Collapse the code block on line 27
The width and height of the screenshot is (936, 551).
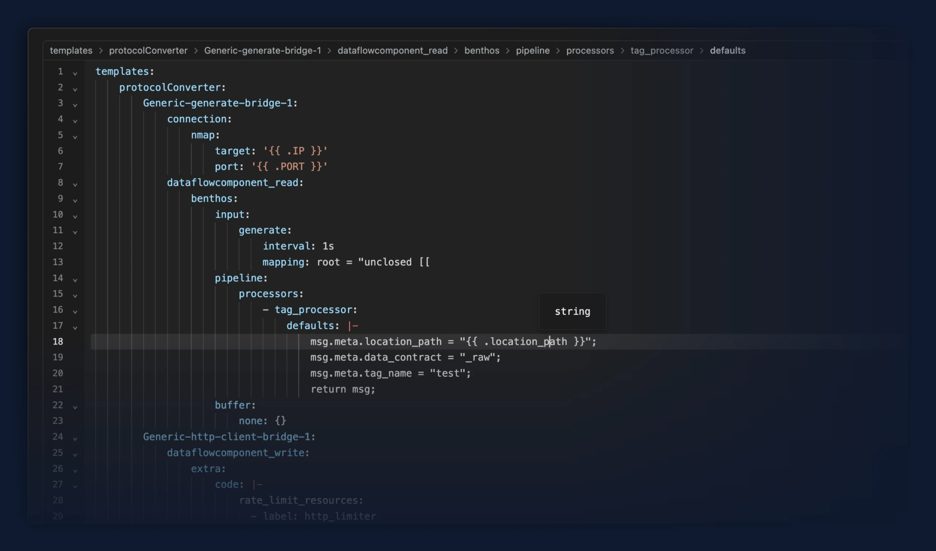[x=75, y=487]
